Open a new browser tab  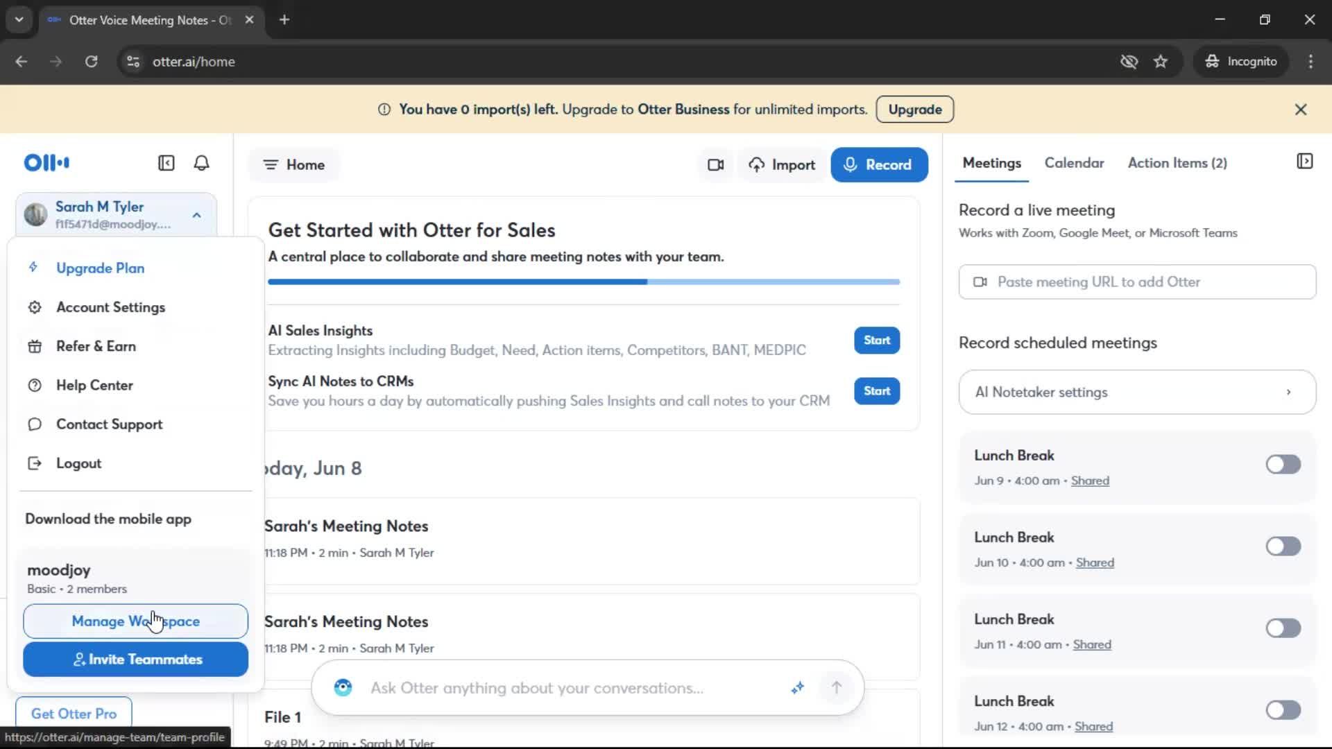(284, 20)
